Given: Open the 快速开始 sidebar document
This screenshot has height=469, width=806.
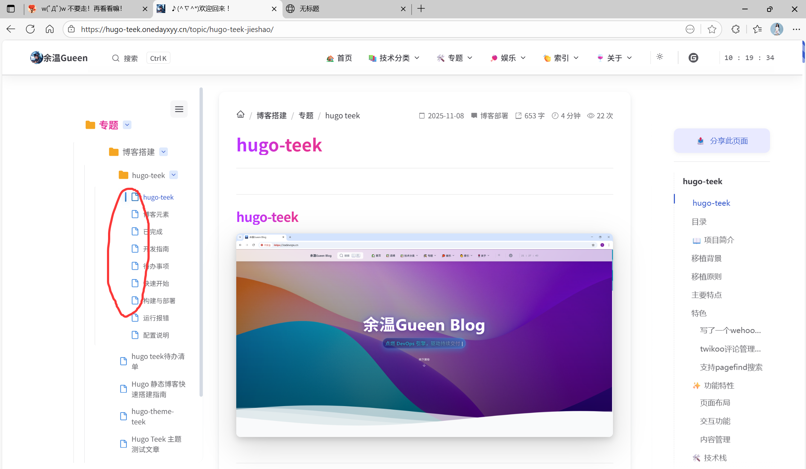Looking at the screenshot, I should click(x=156, y=283).
